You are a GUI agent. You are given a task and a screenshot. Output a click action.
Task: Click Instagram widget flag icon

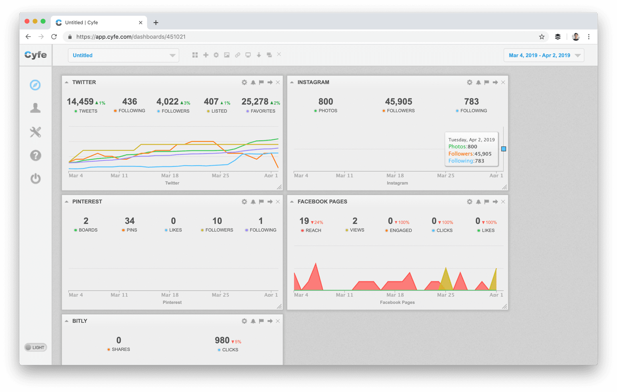click(487, 82)
